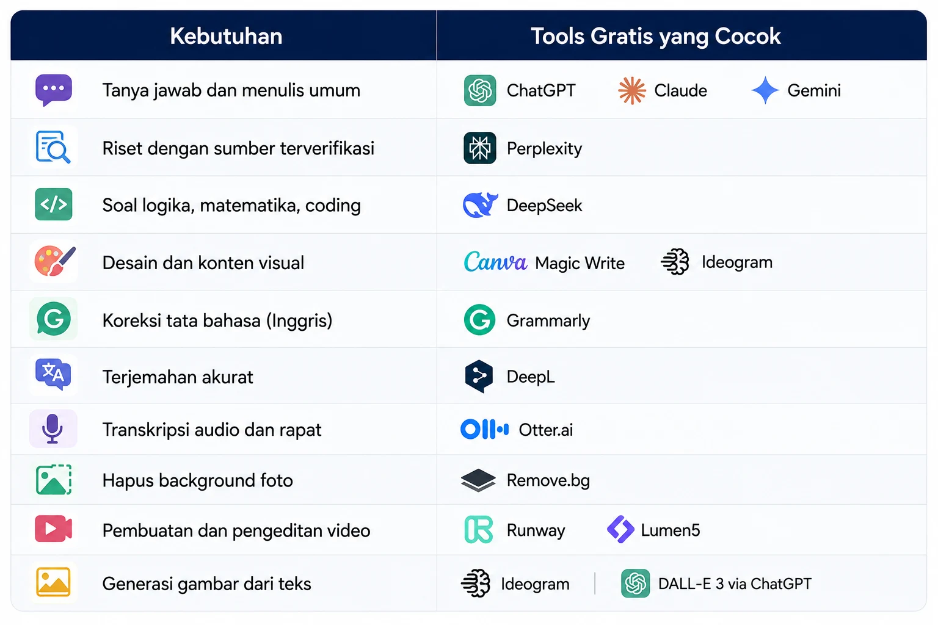Click Ideogram label in Generasi gambar row
938x625 pixels.
tap(536, 584)
